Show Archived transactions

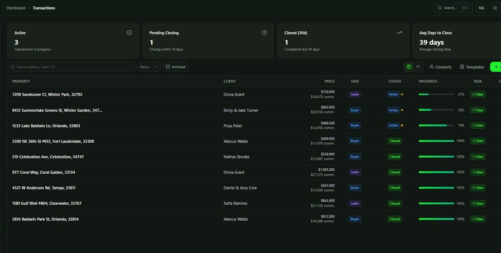coord(175,67)
